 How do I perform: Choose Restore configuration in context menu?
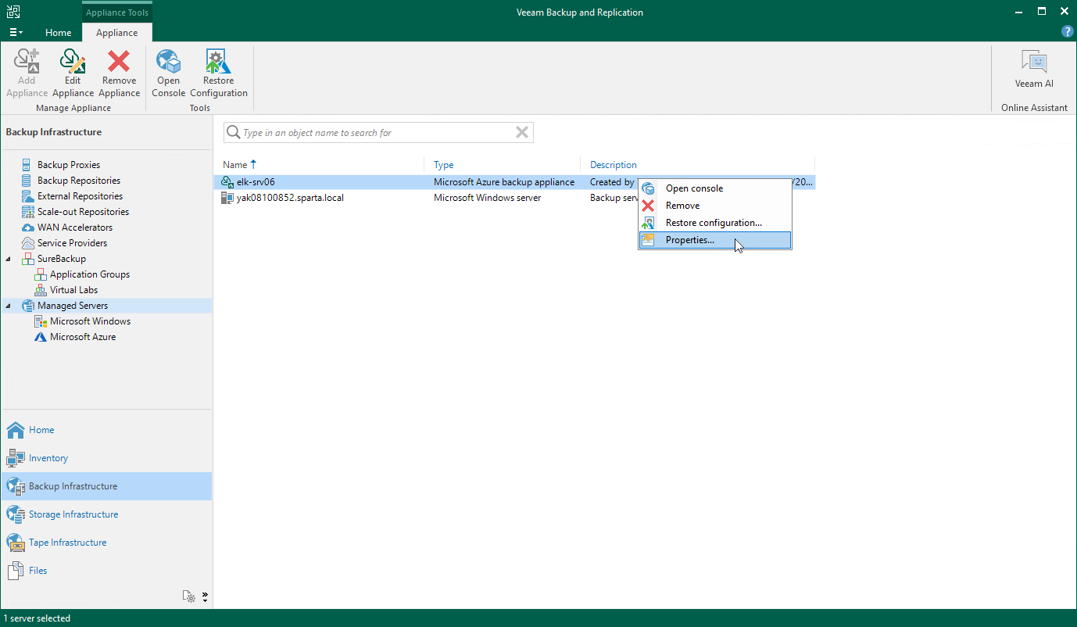point(715,223)
